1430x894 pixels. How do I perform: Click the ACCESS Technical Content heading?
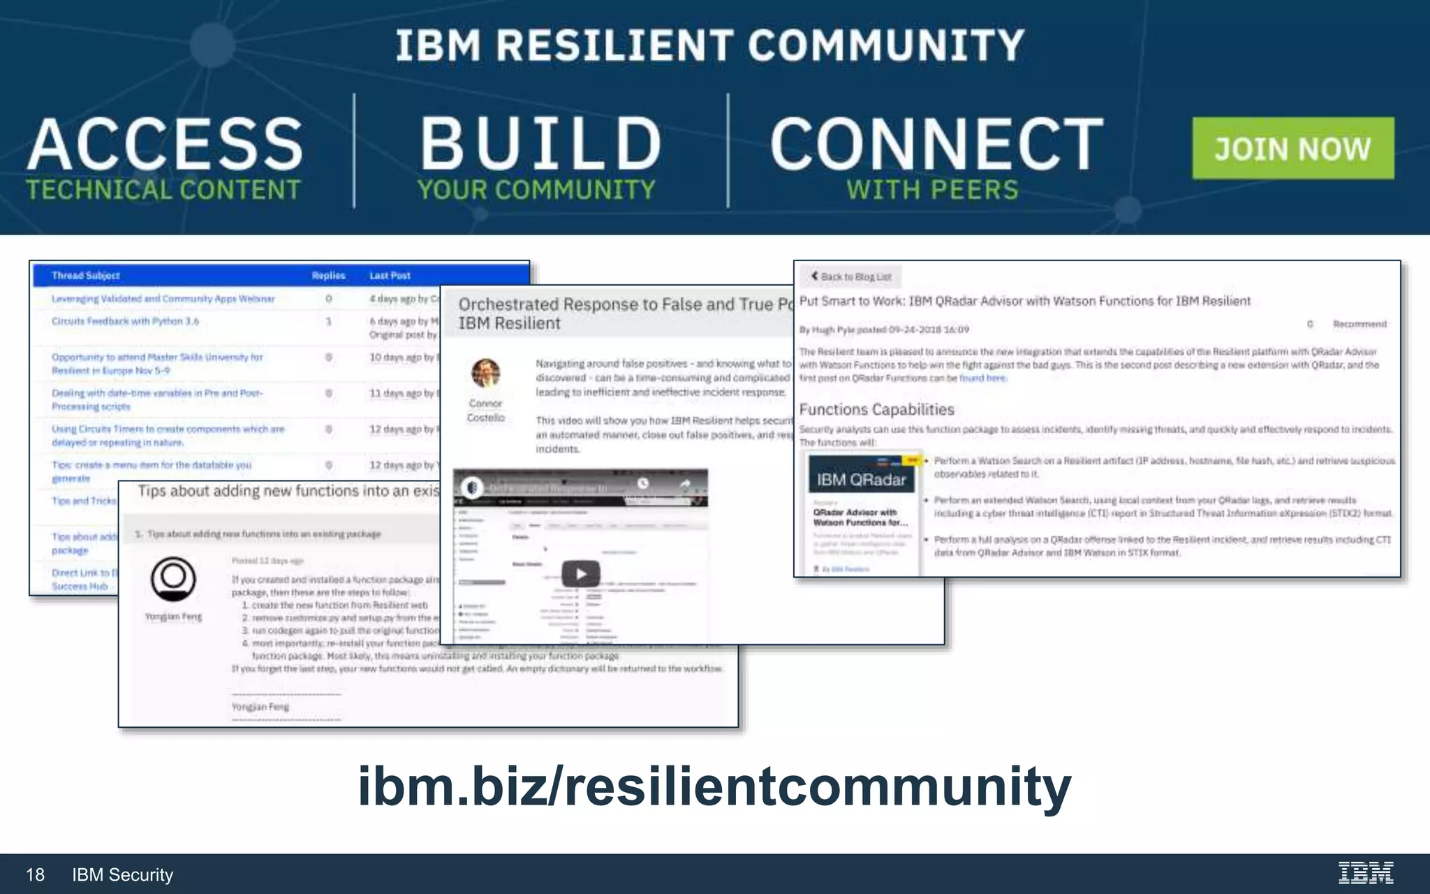pos(165,159)
